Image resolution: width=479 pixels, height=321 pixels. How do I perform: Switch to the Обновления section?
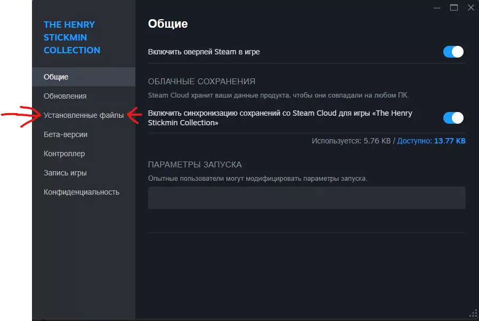click(x=65, y=96)
